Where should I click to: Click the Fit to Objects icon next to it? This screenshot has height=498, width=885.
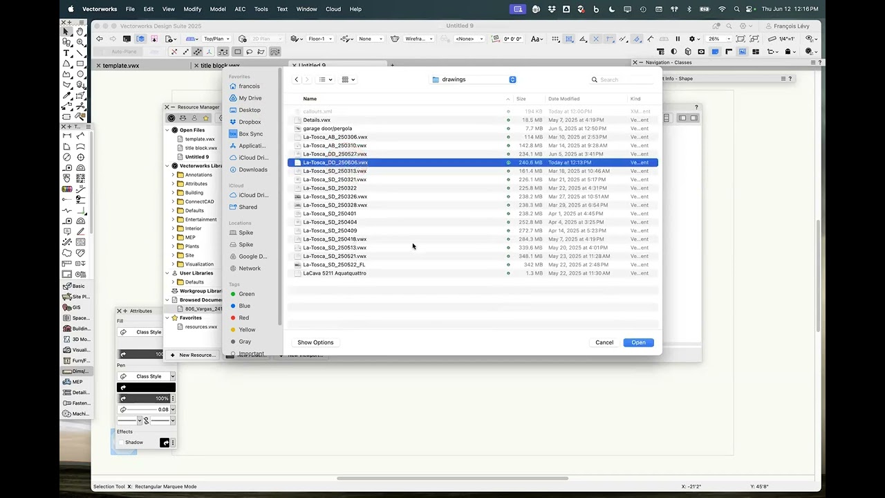[x=754, y=39]
